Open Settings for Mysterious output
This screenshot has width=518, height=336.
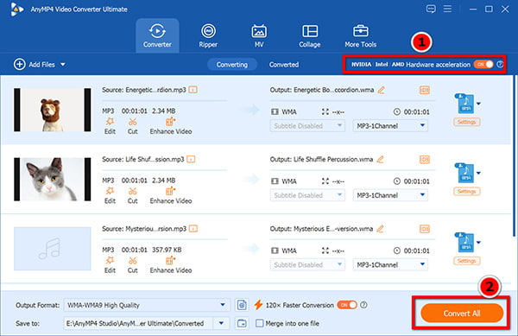click(x=467, y=261)
